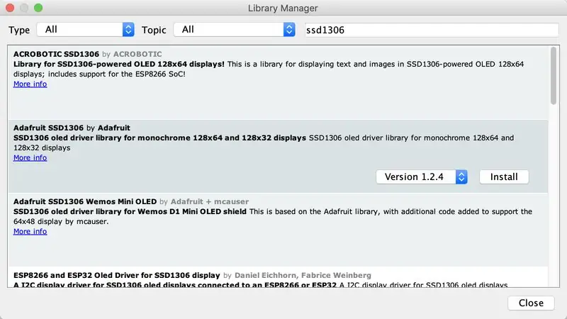
Task: Close the Library Manager dialog
Action: point(531,303)
